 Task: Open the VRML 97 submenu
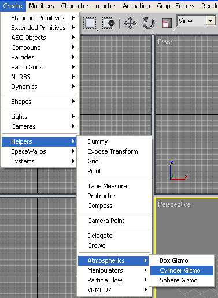tap(114, 290)
